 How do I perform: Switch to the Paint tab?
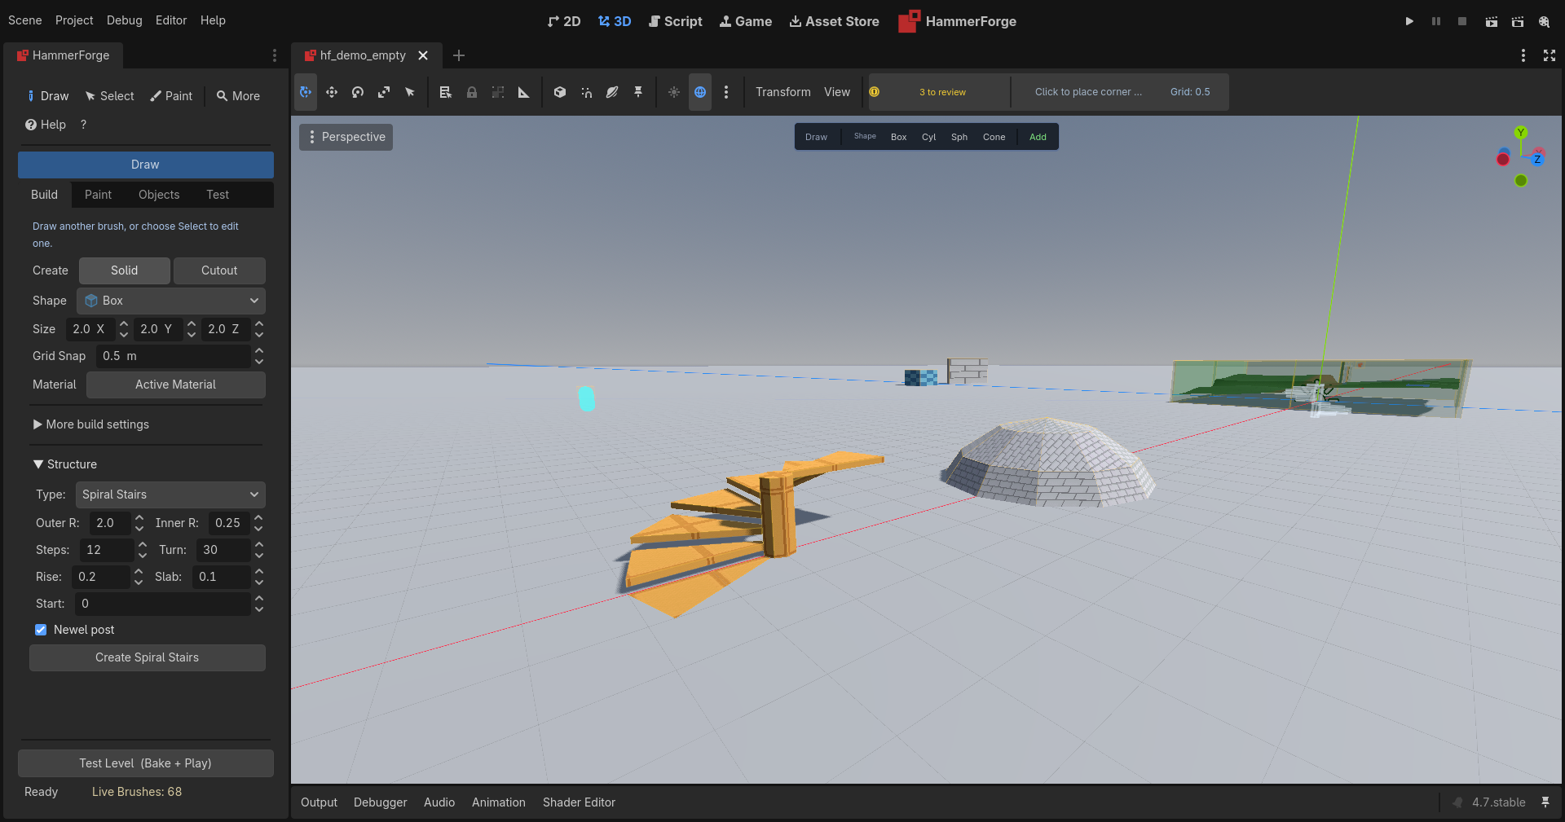tap(98, 195)
